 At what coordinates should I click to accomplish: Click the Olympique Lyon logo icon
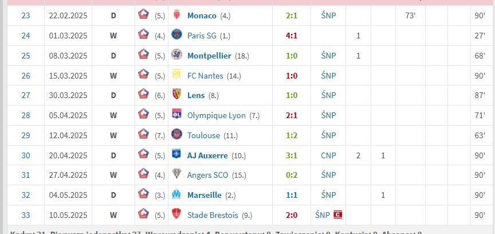click(176, 114)
